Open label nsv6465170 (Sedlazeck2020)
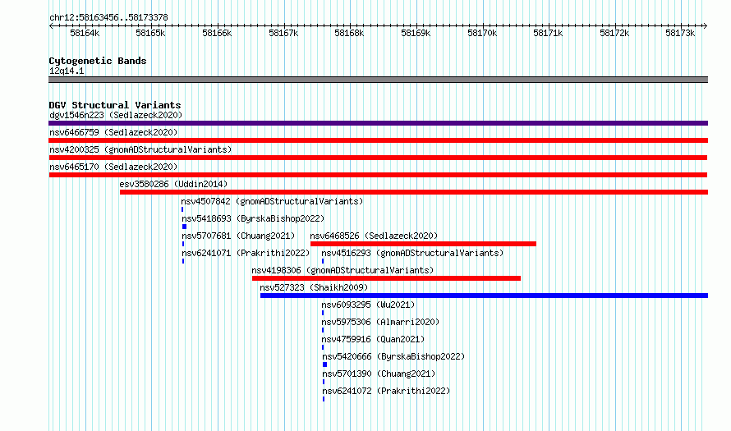Image resolution: width=731 pixels, height=431 pixels. pyautogui.click(x=113, y=167)
